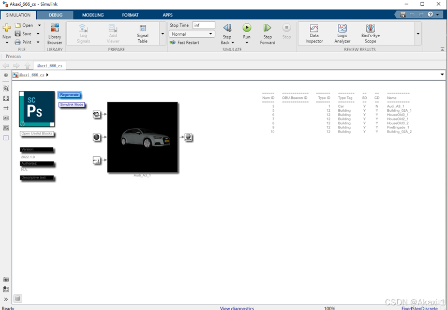The image size is (447, 310).
Task: Click the top input block beside Audi_A3_1
Action: pyautogui.click(x=97, y=114)
